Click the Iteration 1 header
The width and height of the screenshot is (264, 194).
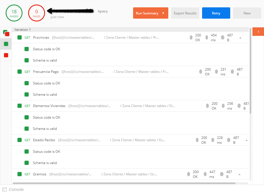[23, 30]
